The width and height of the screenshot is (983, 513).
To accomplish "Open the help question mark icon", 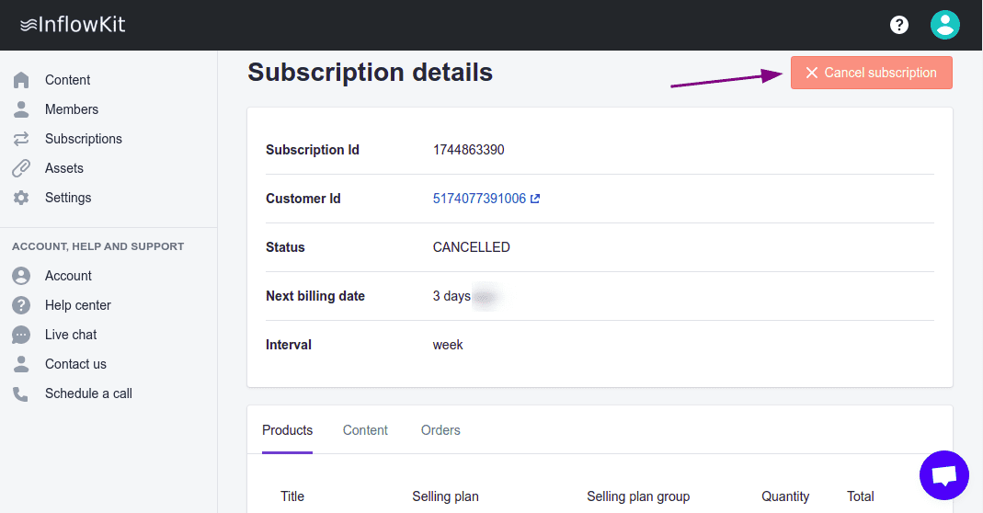I will tap(899, 25).
